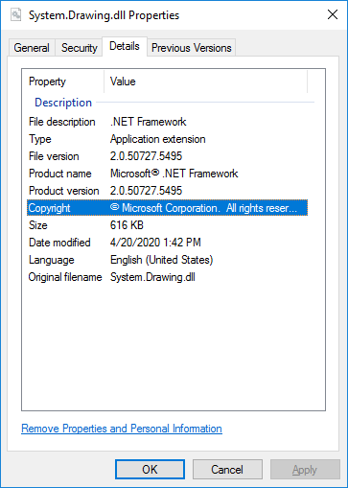Select the Product version property label
Screen dimensions: 348x488
point(64,191)
